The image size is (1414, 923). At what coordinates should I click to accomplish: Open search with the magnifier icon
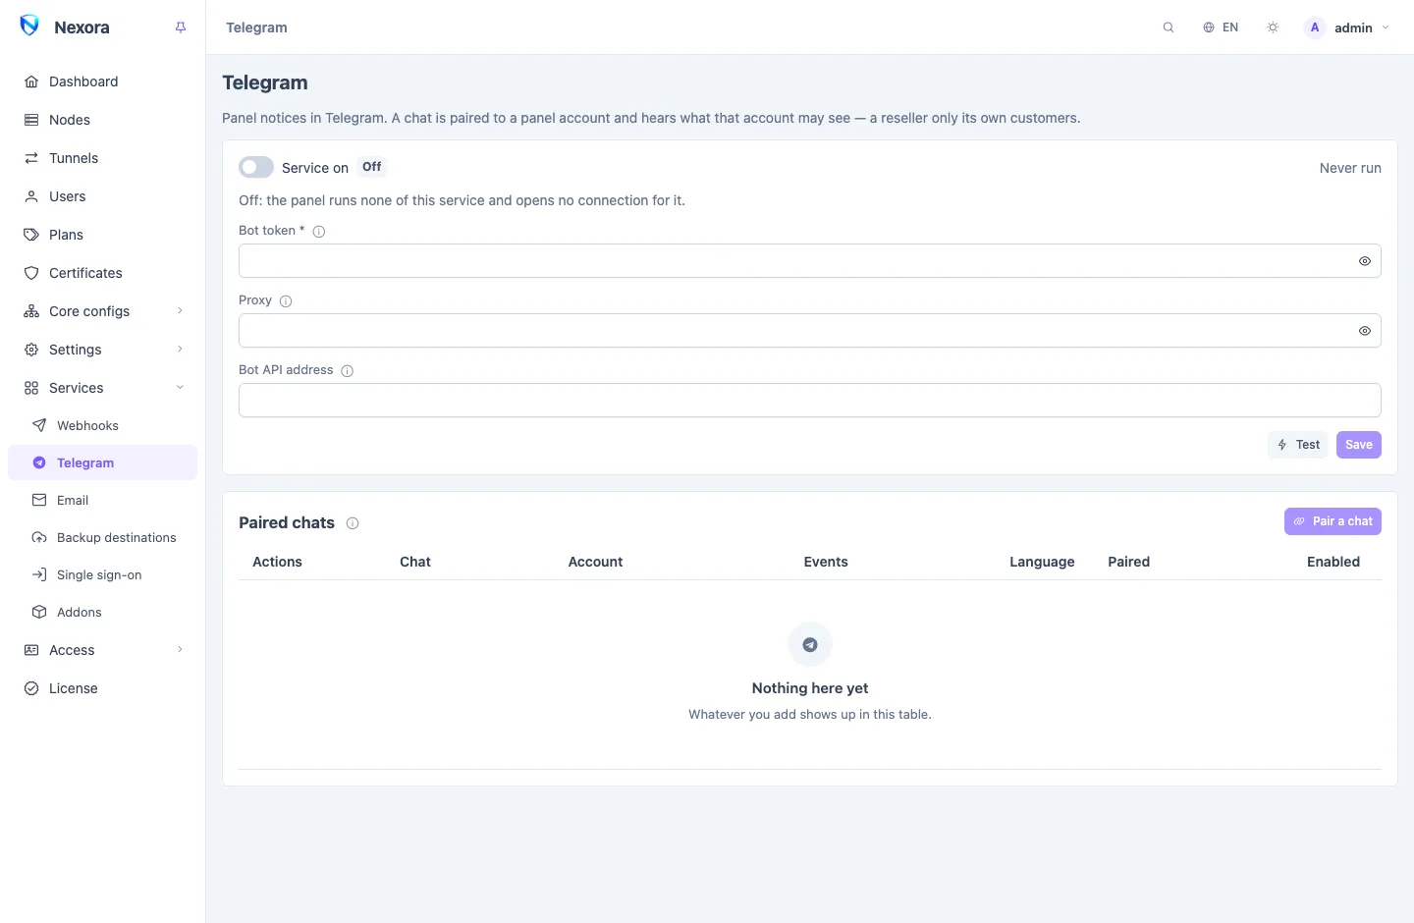click(x=1169, y=27)
